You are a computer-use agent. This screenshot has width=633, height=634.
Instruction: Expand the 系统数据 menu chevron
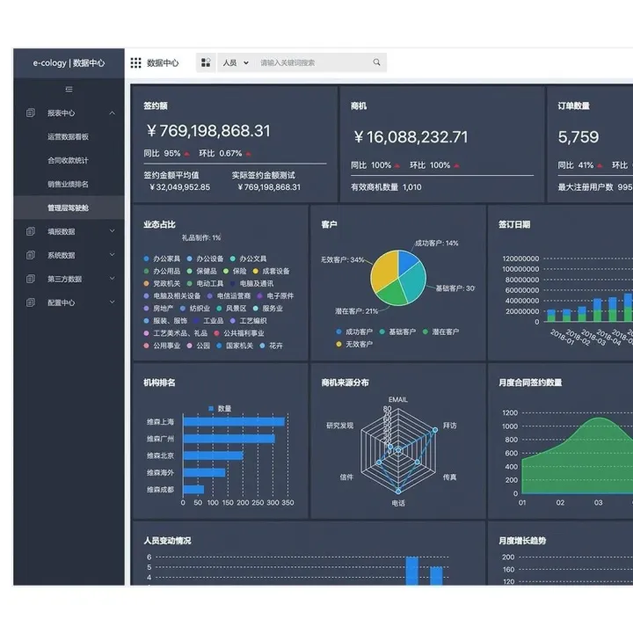[112, 255]
